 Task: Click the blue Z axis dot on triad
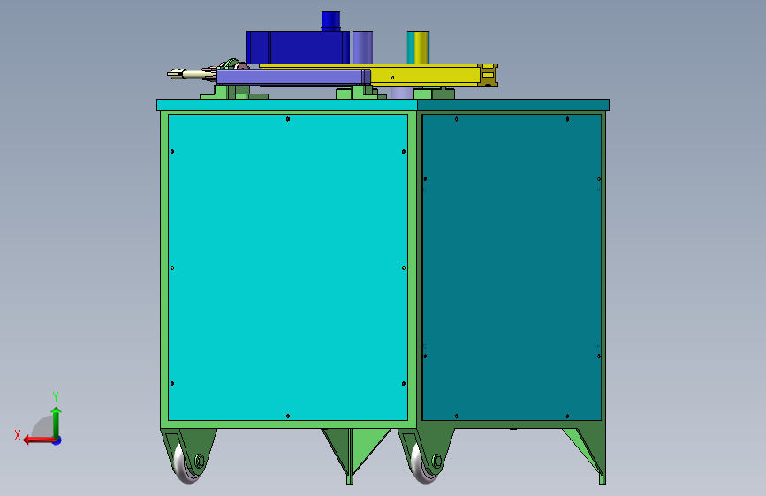click(x=57, y=441)
